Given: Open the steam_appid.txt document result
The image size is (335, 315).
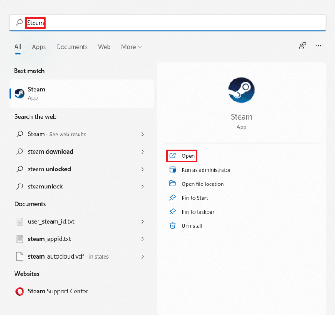Looking at the screenshot, I should pyautogui.click(x=49, y=239).
